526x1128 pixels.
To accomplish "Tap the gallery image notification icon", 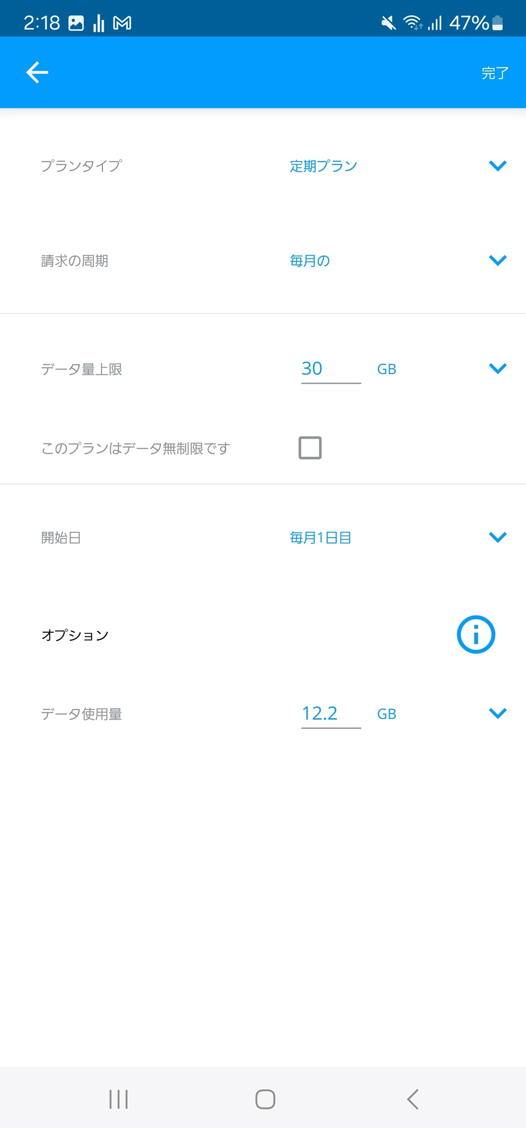I will coord(76,23).
